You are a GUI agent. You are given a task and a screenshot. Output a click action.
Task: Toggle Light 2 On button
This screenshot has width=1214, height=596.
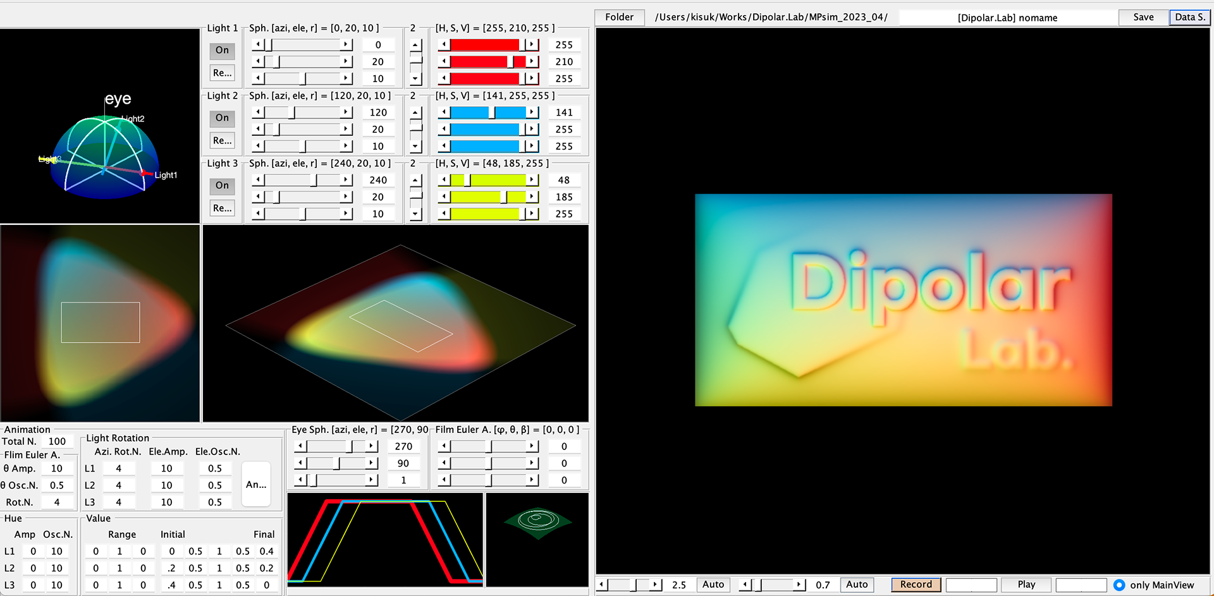pyautogui.click(x=222, y=118)
